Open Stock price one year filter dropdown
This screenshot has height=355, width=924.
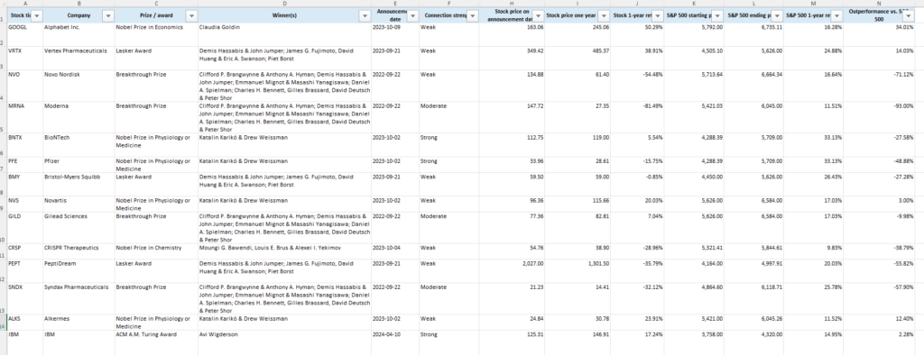[604, 16]
